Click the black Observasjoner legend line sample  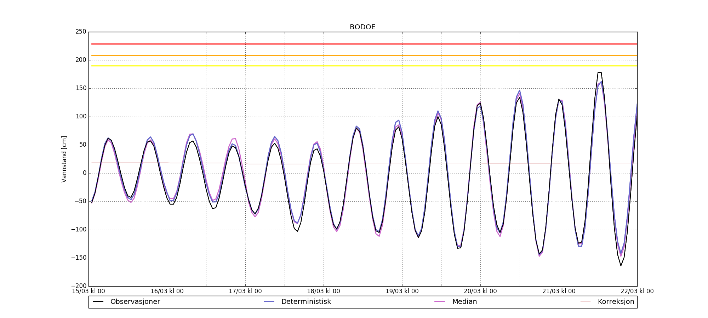pyautogui.click(x=98, y=302)
